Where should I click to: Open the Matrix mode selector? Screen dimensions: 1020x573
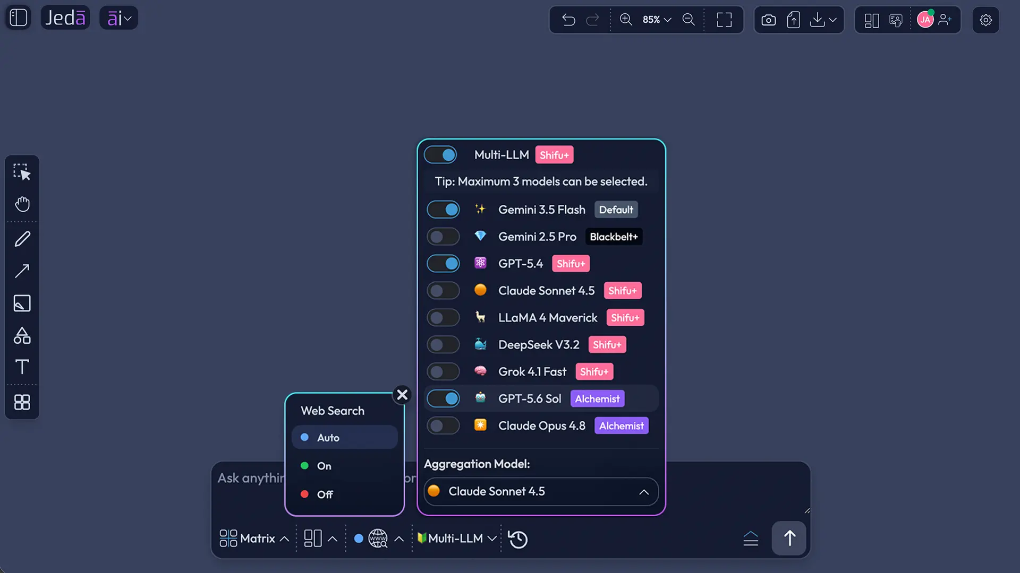pos(254,539)
